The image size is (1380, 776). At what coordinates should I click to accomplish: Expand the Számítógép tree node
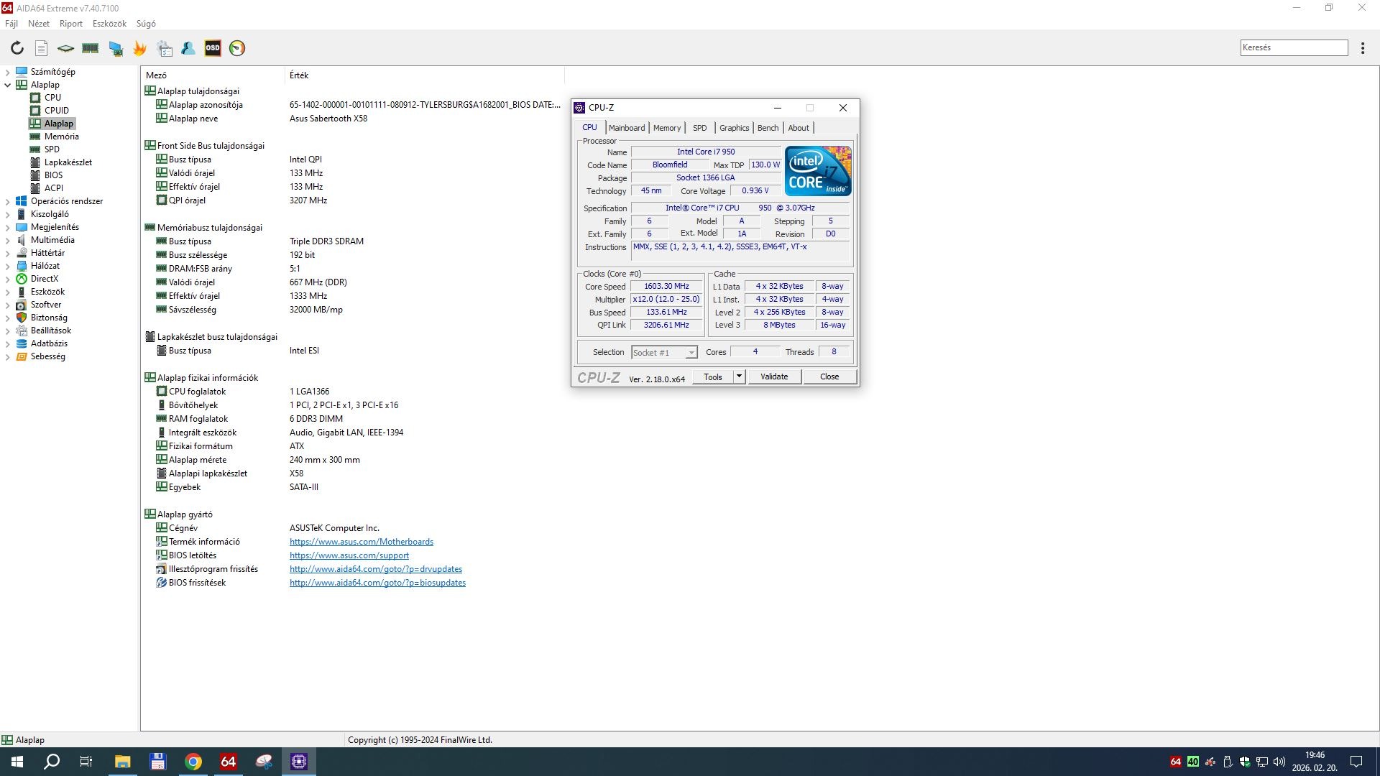pyautogui.click(x=7, y=72)
